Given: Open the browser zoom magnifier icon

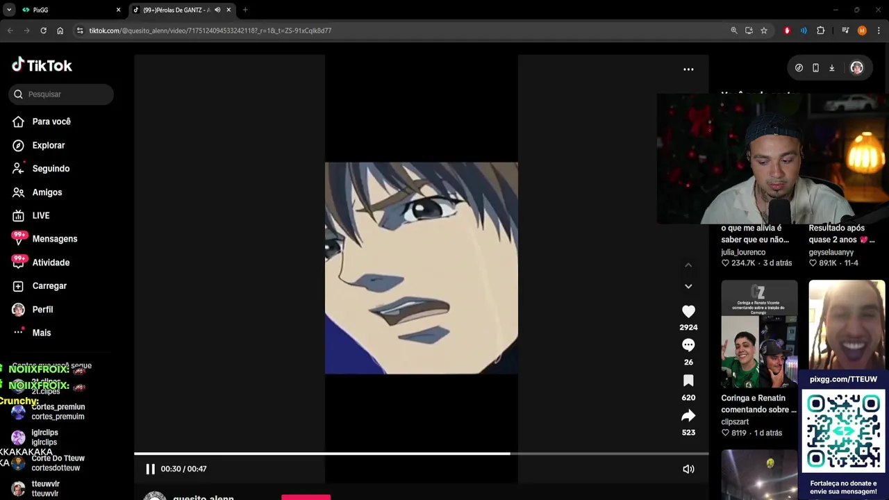Looking at the screenshot, I should (x=733, y=31).
